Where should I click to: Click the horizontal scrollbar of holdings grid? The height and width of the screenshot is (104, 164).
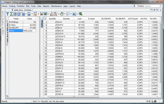pos(74,97)
